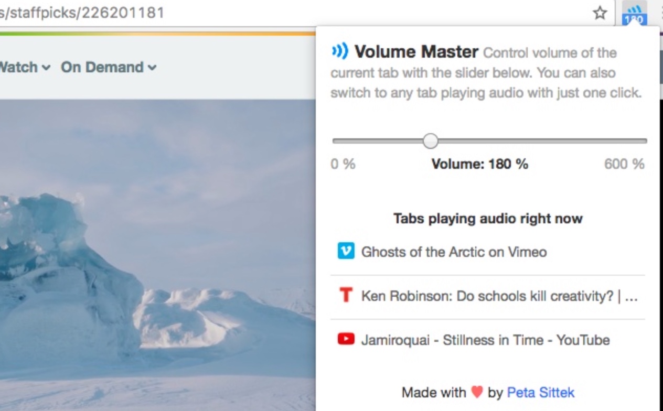This screenshot has height=411, width=663.
Task: Expand the On Demand dropdown menu
Action: click(109, 67)
